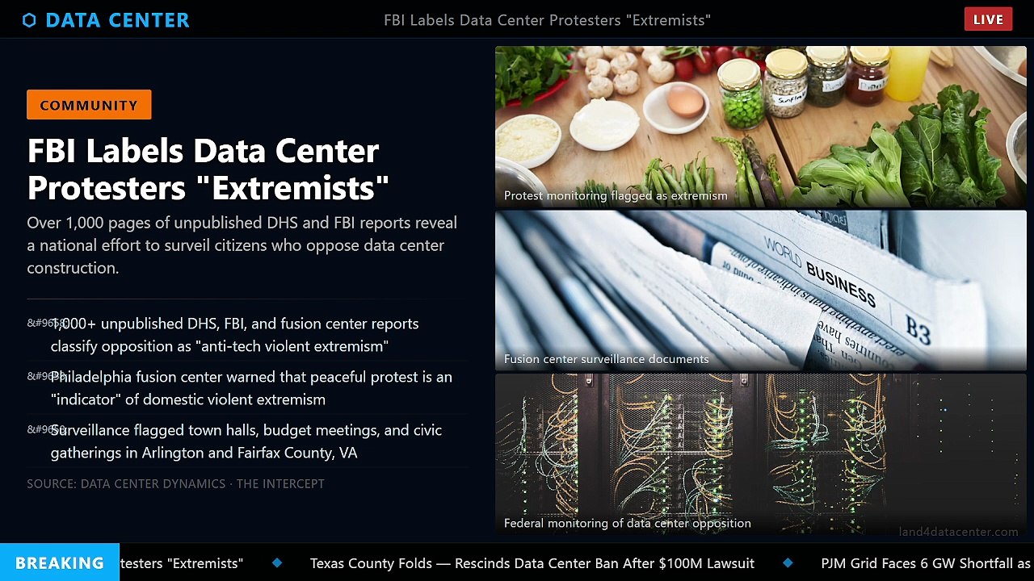
Task: Click caption Fusion center surveillance documents
Action: pyautogui.click(x=606, y=359)
